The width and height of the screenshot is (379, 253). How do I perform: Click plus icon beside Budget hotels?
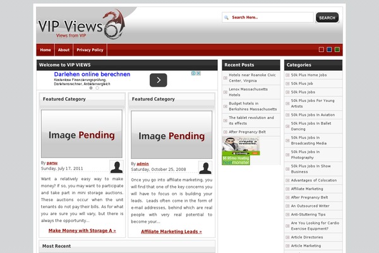coord(226,106)
